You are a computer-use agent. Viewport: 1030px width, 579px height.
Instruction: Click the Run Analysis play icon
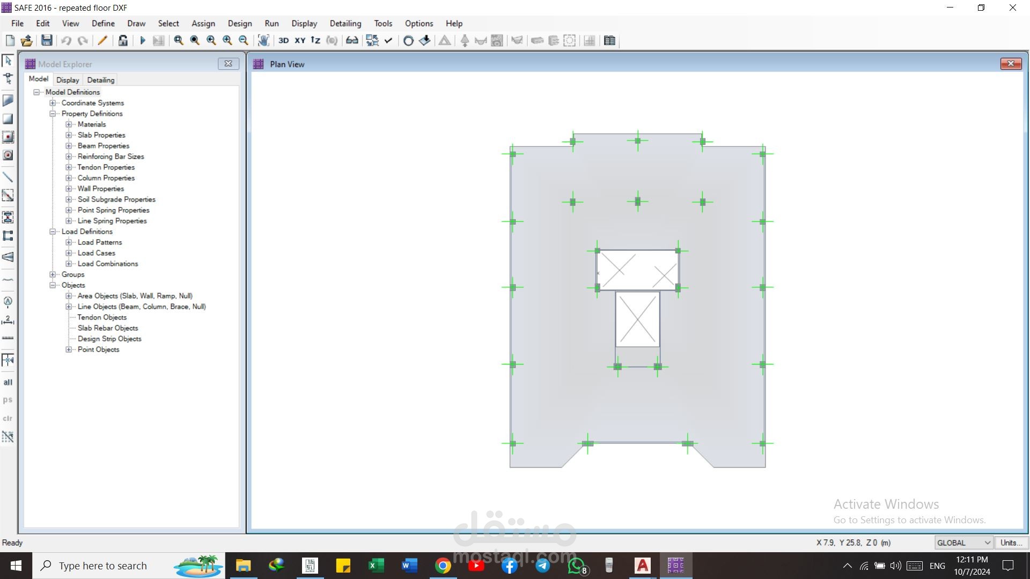[x=143, y=40]
